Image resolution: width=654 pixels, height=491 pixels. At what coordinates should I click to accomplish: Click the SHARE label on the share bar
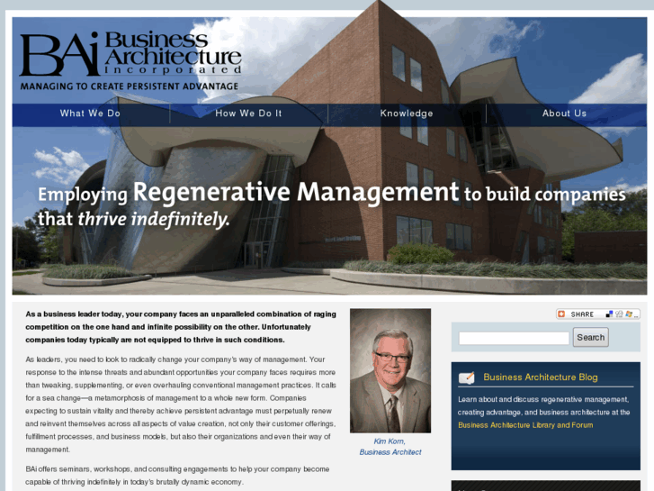[x=582, y=314]
